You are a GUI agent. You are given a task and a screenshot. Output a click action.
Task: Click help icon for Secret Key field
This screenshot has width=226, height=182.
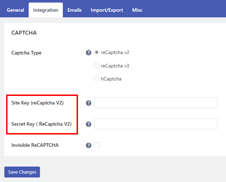pos(88,124)
